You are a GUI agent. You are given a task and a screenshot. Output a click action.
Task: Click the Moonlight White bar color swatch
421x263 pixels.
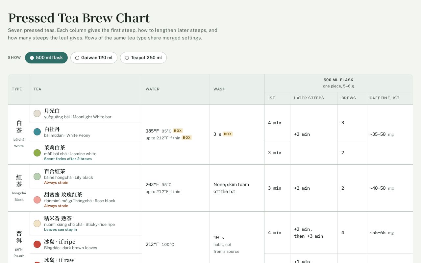click(37, 113)
